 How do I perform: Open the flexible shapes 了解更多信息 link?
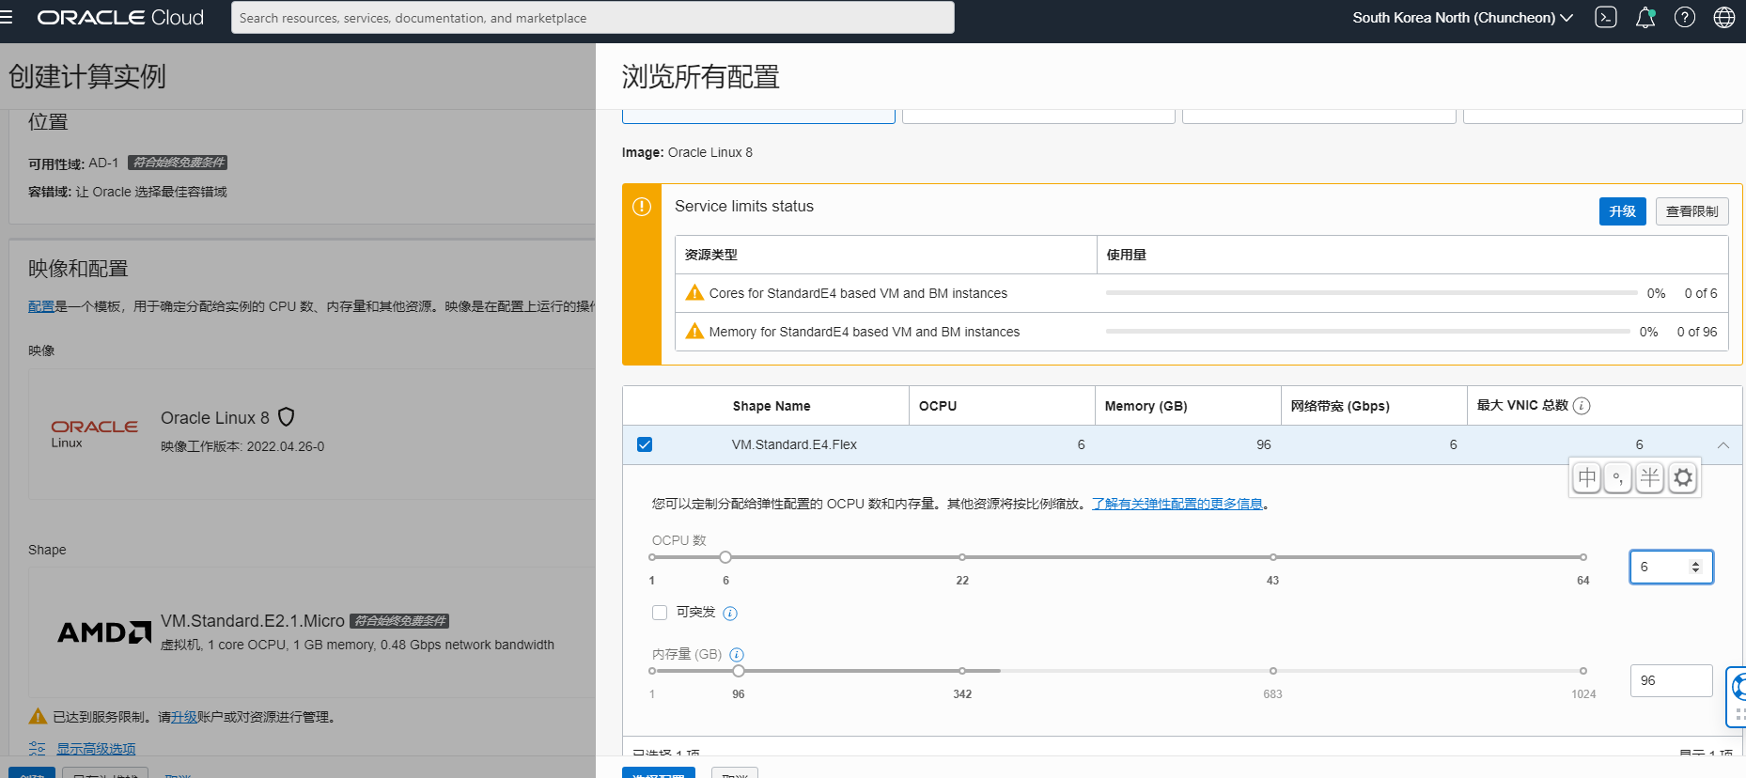pos(1177,504)
